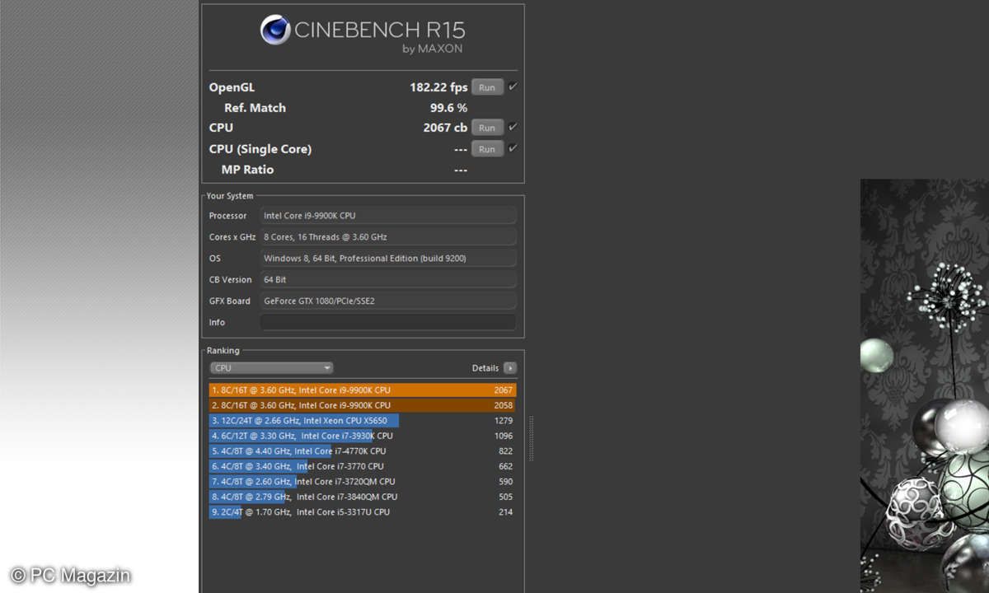
Task: Select the Core i7-3770 ranking row
Action: [363, 466]
